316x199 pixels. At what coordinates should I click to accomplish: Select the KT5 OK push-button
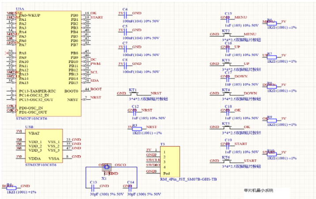227,127
